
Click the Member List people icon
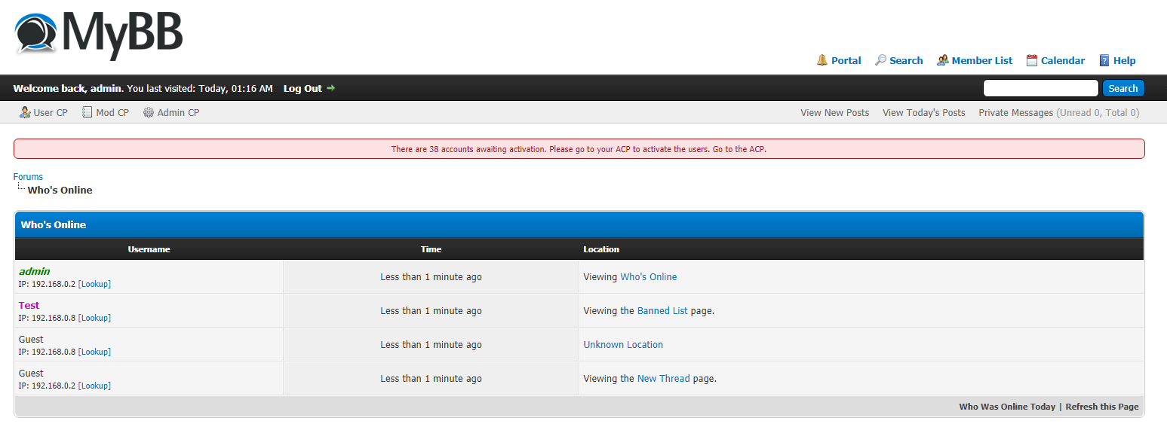point(942,60)
